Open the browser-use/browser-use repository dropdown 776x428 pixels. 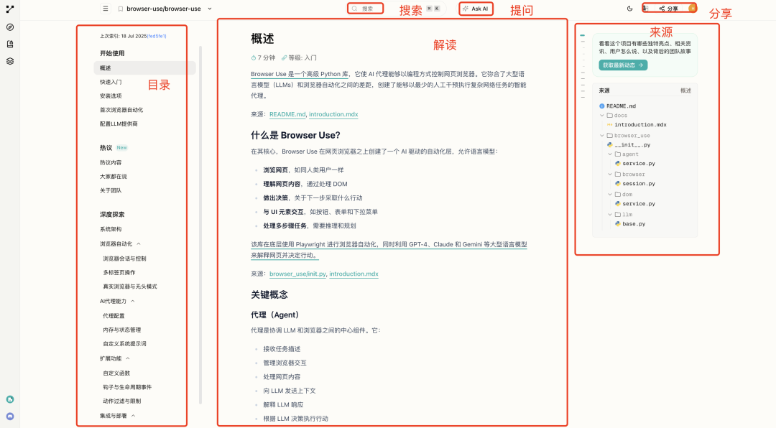tap(210, 9)
